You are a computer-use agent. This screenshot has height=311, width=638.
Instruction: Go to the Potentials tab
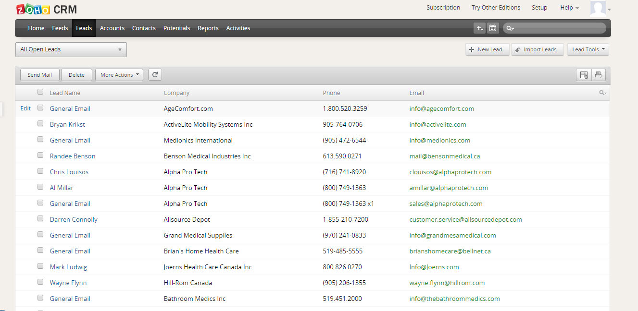pos(176,28)
